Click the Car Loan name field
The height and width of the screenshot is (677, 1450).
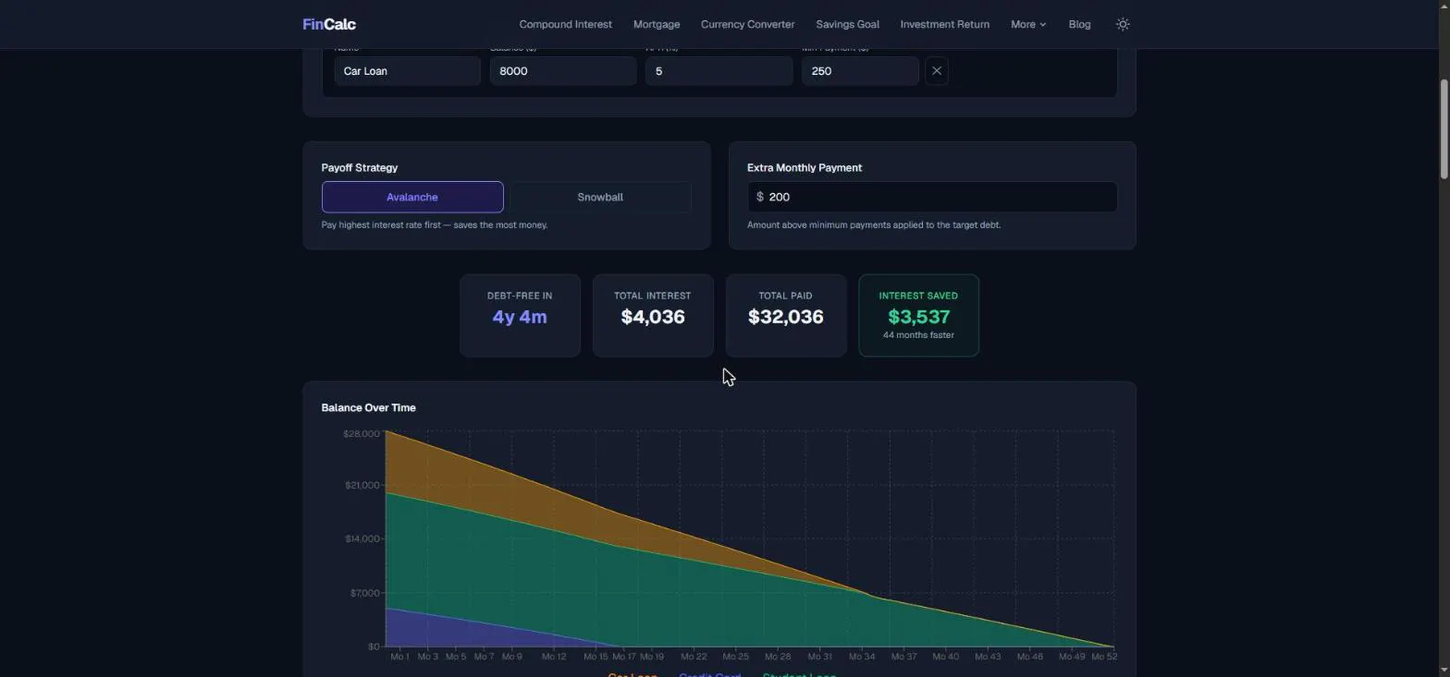tap(407, 71)
